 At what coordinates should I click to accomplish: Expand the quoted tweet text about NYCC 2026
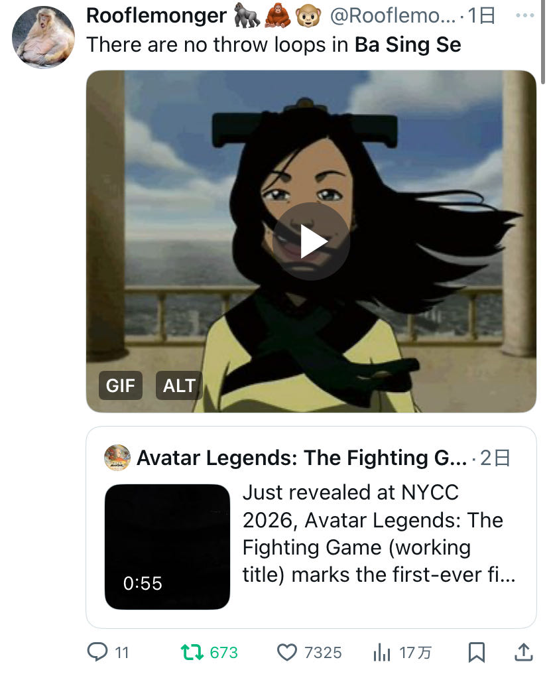379,533
